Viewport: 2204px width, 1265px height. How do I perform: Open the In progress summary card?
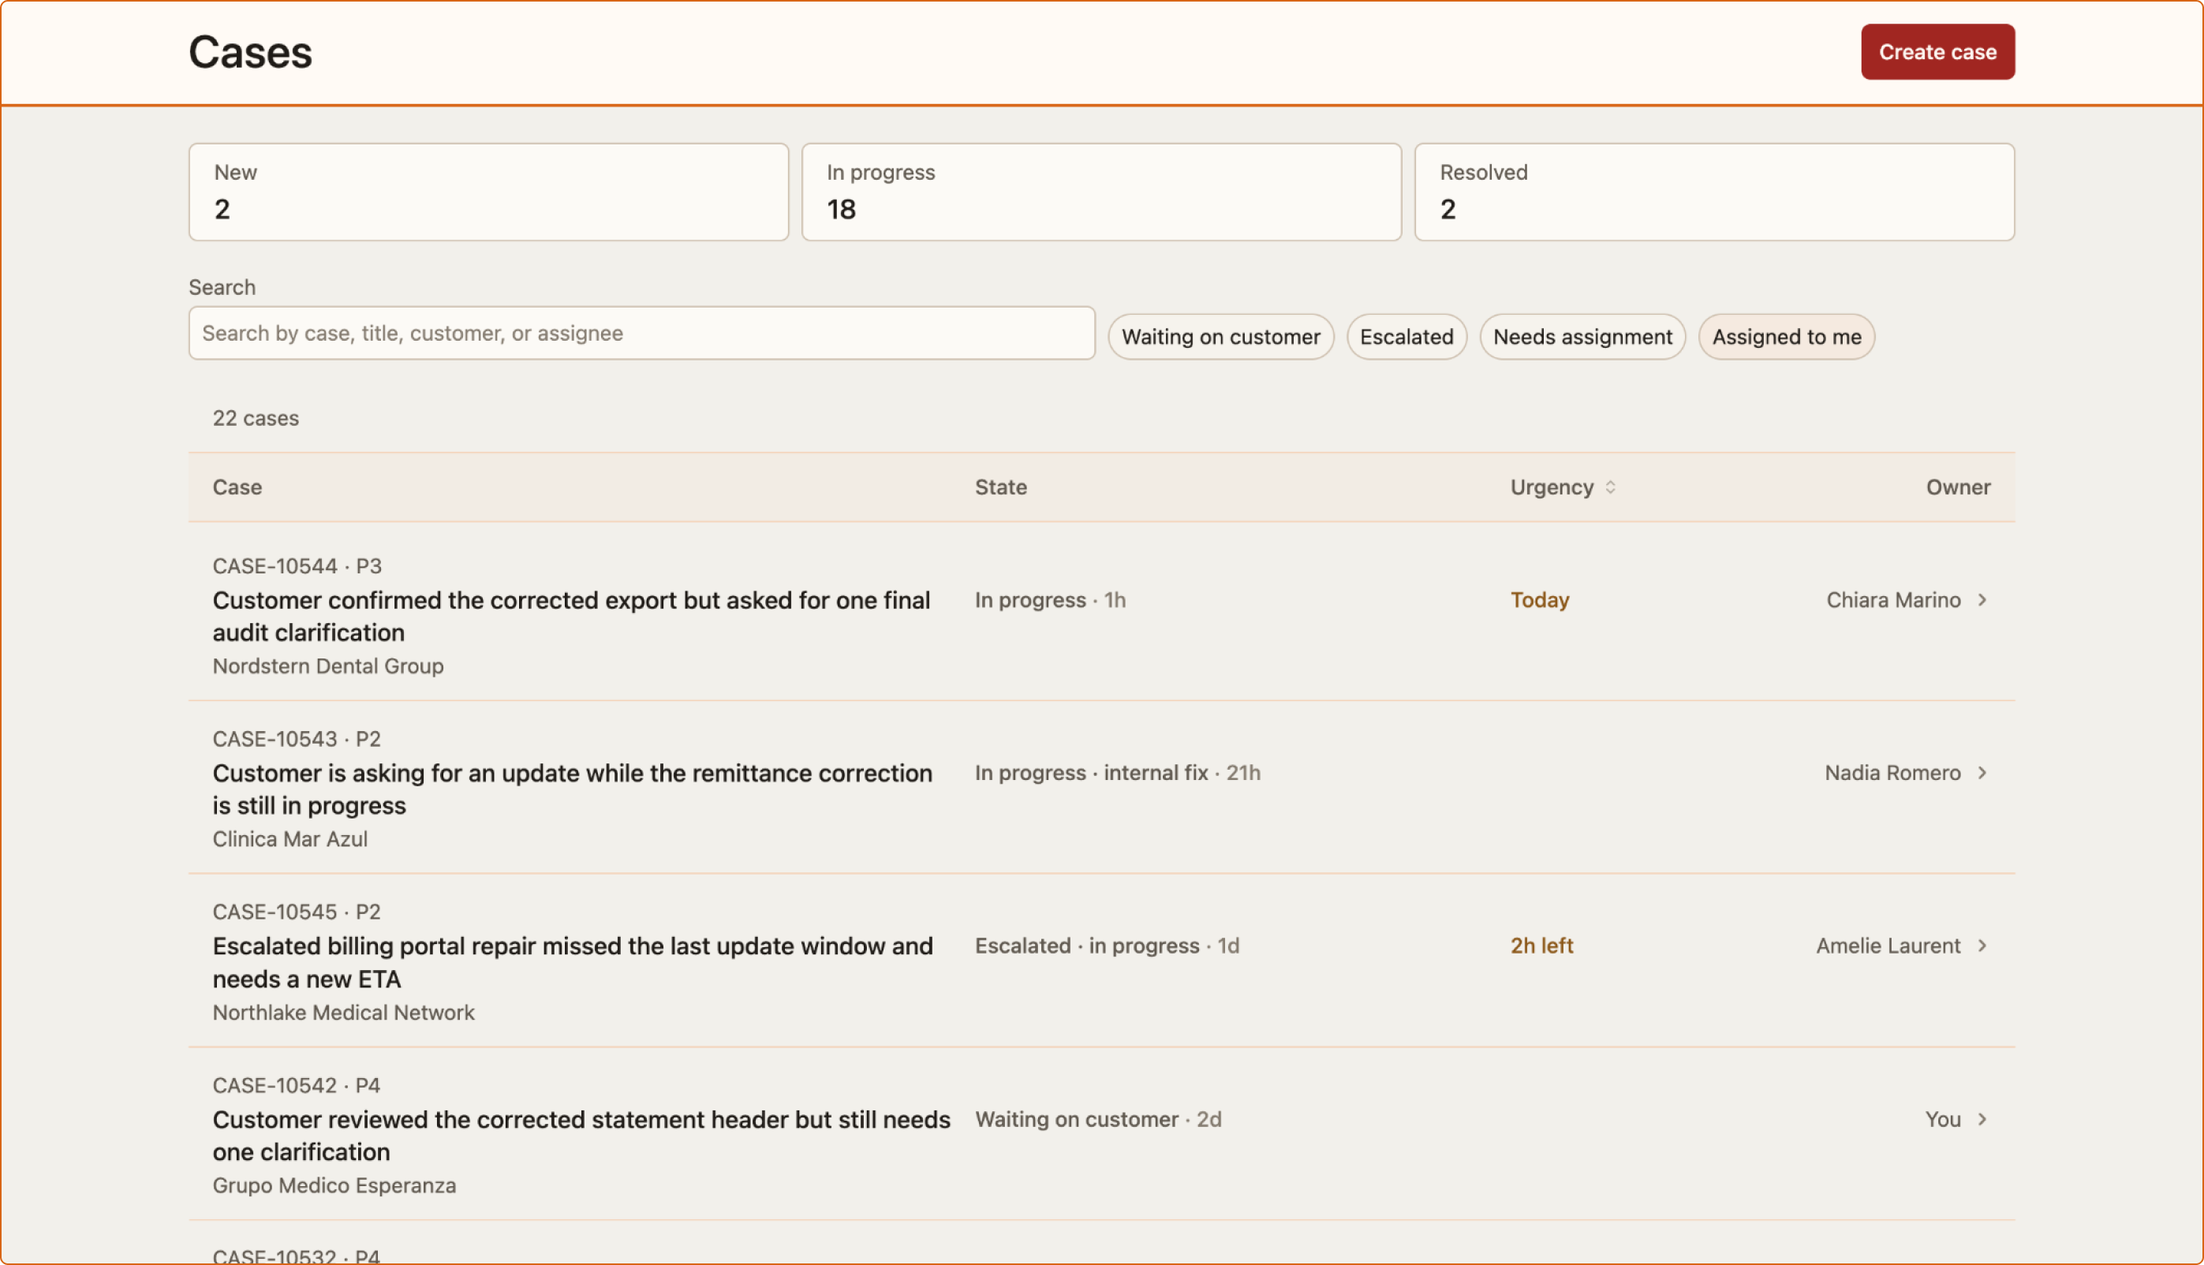(1100, 192)
